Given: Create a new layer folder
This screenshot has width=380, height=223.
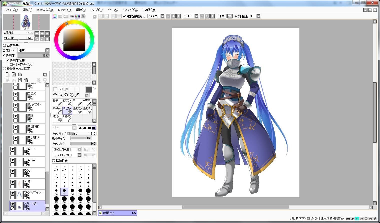Looking at the screenshot, I should 20,75.
